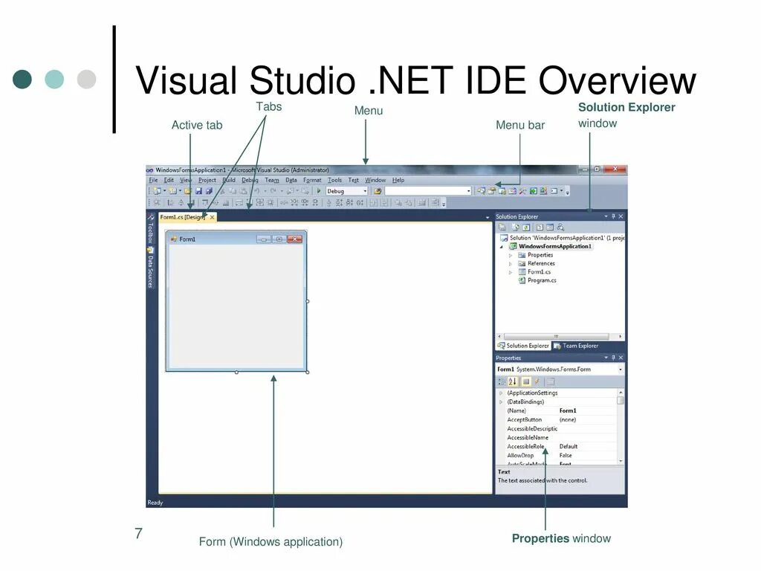
Task: Open the Help menu
Action: pyautogui.click(x=398, y=180)
